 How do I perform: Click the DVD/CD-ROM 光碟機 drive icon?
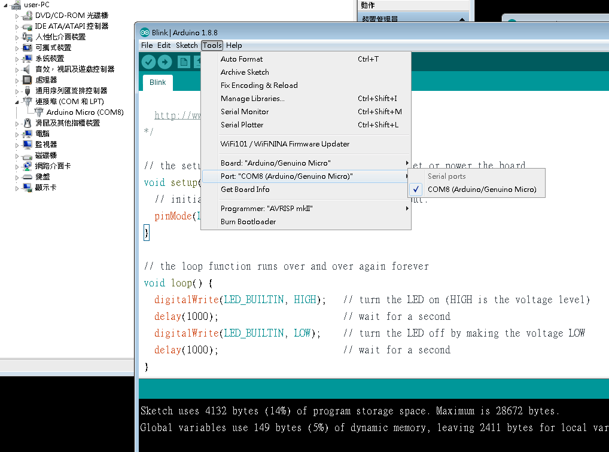coord(27,16)
